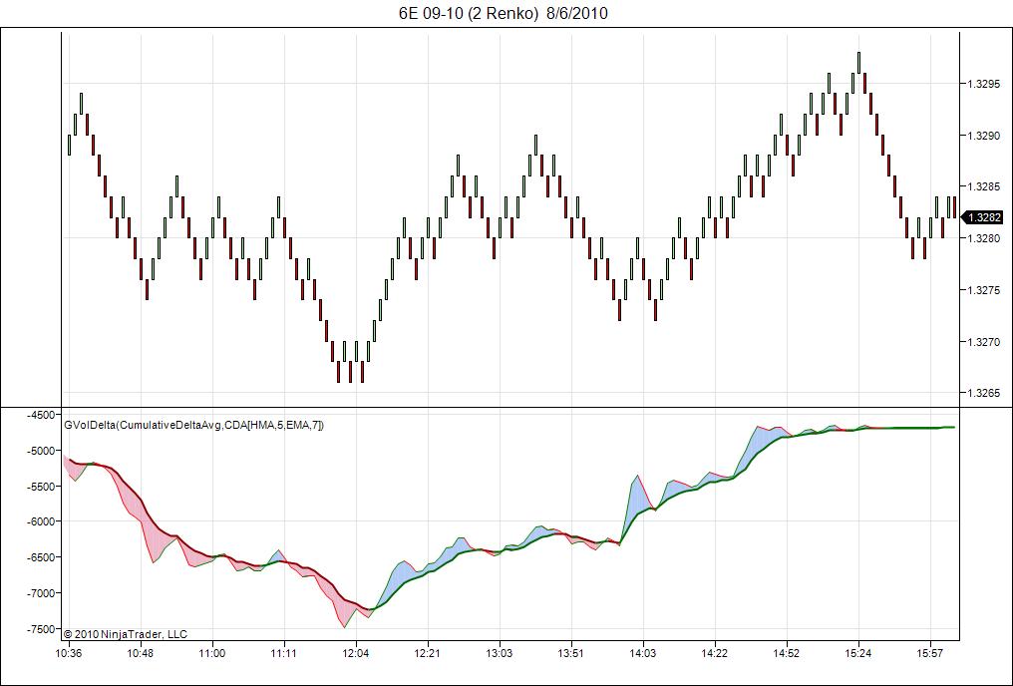Click the 1.3280 price axis label
Screen dimensions: 1013x686
point(983,238)
